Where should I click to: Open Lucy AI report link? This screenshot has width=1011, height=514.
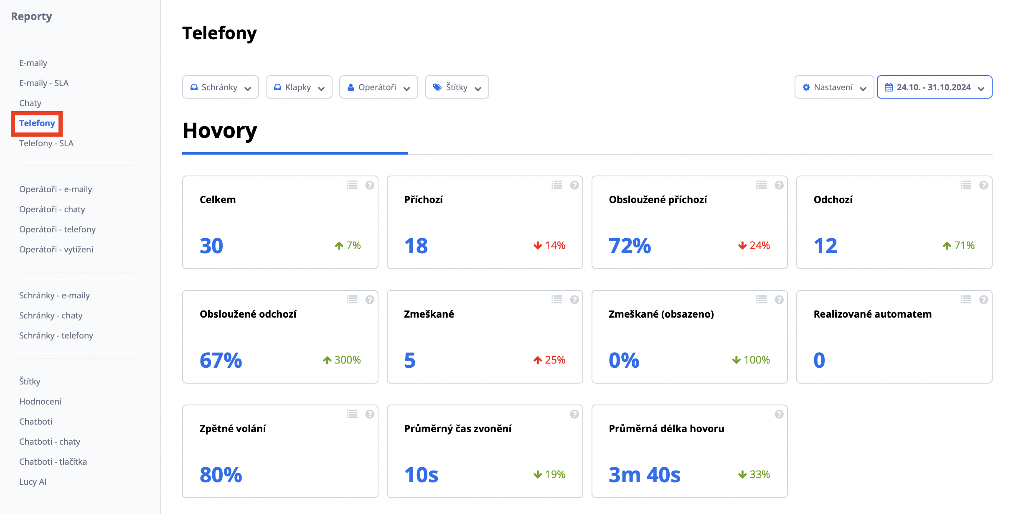33,482
